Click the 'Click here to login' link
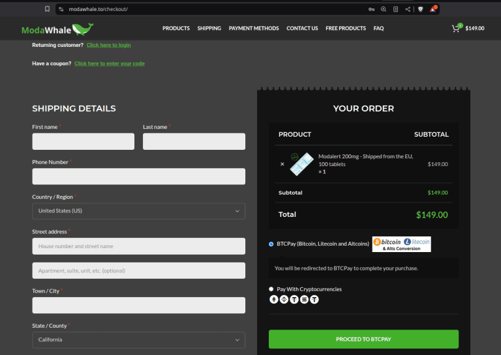Screen dimensions: 501x355 point(109,45)
